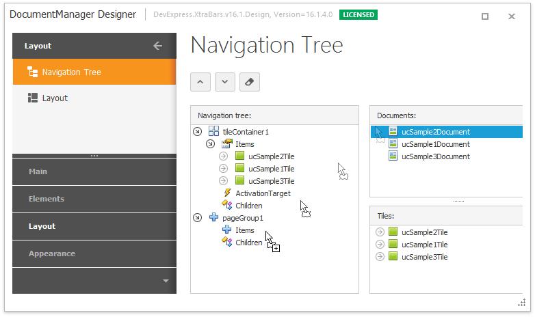Click green icon of ucSample1Tile in Tiles

[393, 244]
